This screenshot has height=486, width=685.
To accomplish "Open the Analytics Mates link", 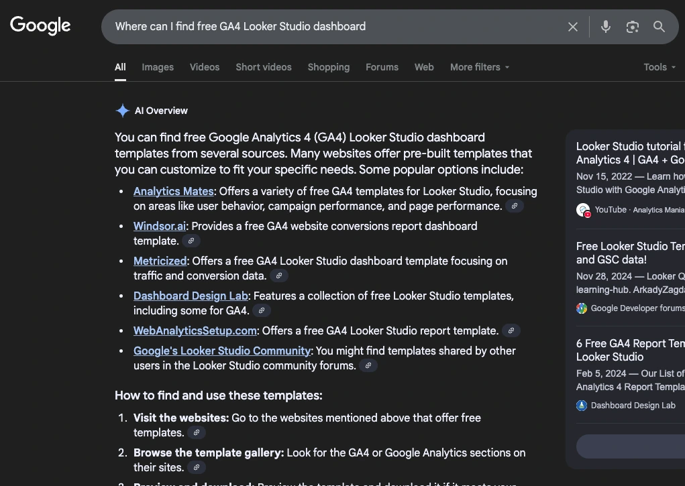I will click(174, 191).
